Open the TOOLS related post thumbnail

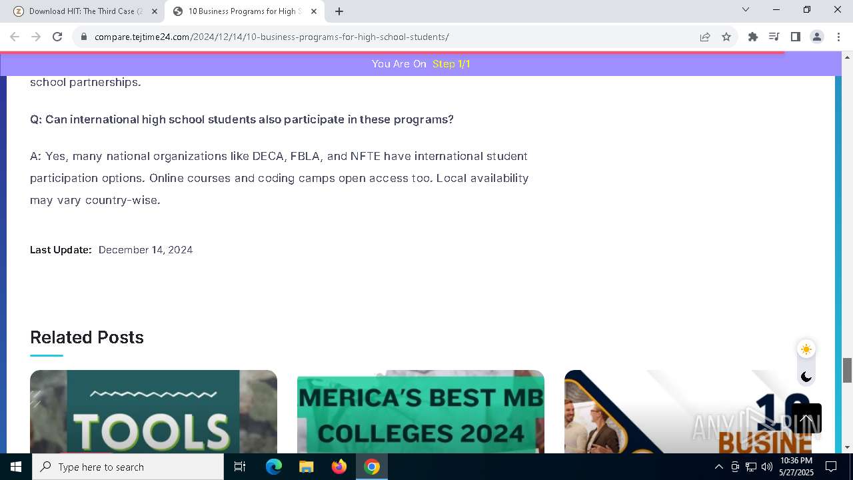click(153, 411)
